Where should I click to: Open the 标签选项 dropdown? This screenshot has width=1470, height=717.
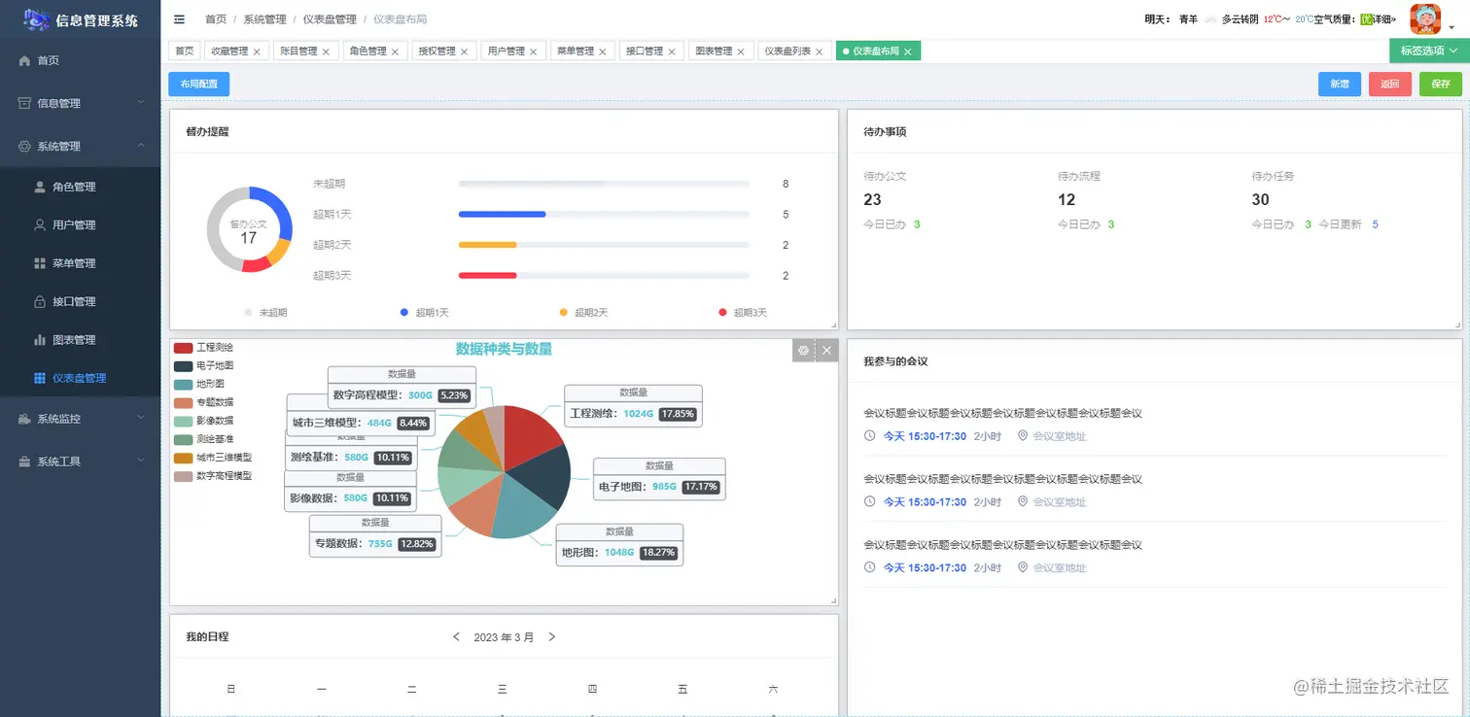coord(1429,51)
